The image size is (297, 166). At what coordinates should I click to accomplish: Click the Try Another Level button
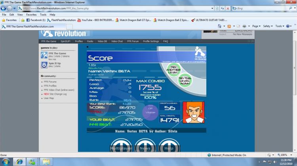[x=173, y=70]
